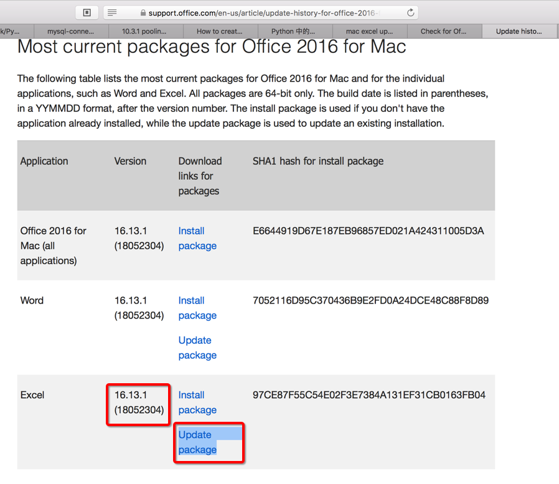Screen dimensions: 559x484
Task: Click the Excel application row label
Action: click(32, 395)
